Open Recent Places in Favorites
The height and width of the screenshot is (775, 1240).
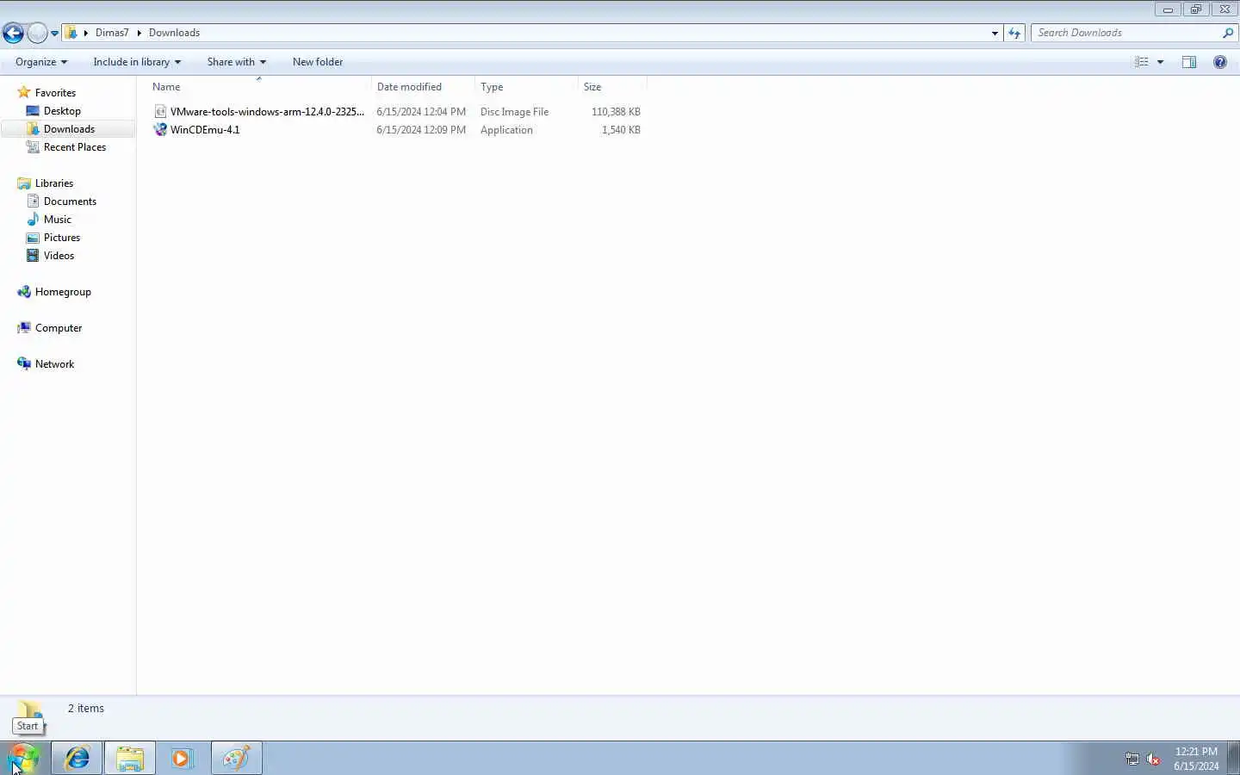(75, 147)
